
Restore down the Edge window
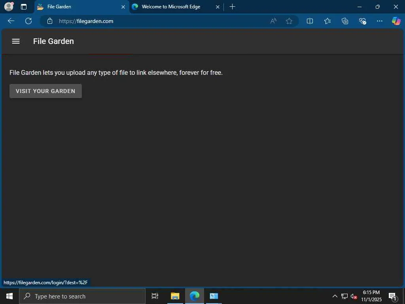378,7
